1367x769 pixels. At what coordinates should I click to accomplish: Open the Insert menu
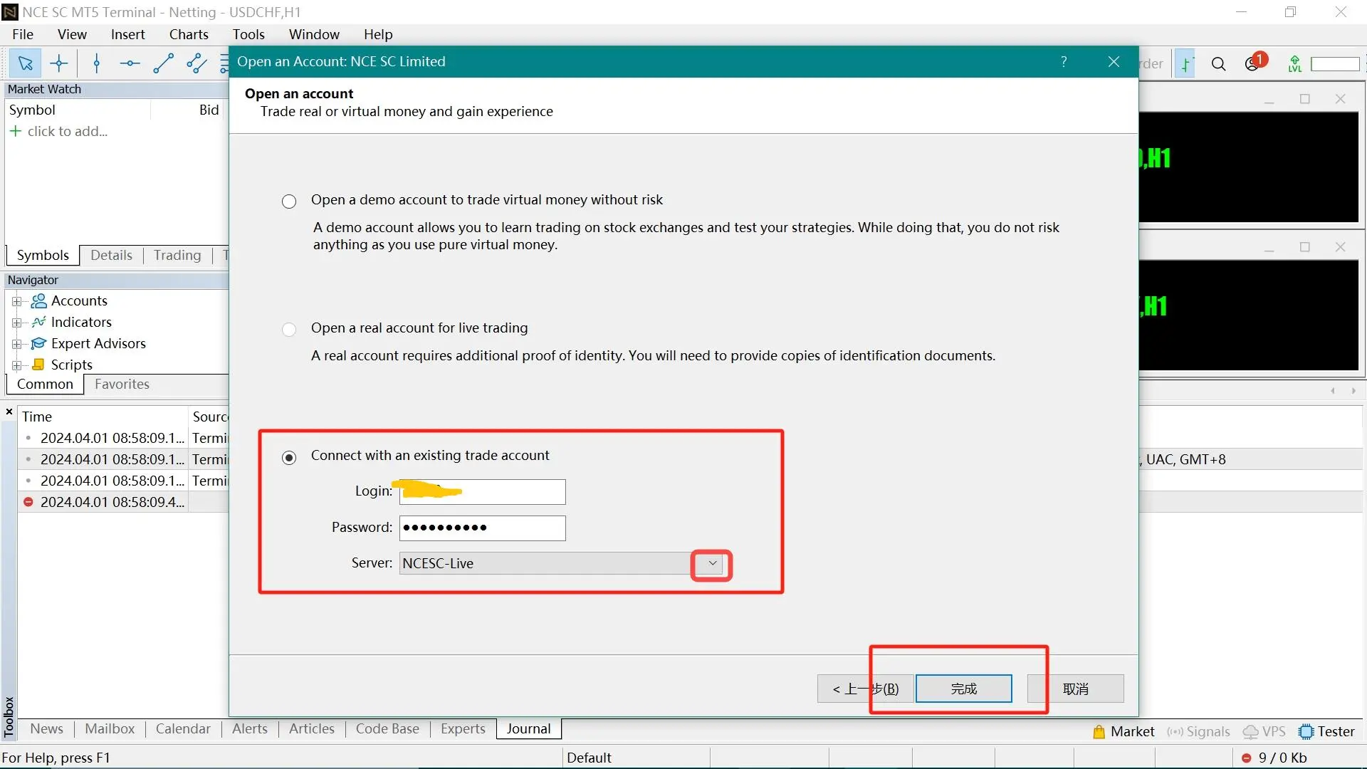tap(127, 34)
